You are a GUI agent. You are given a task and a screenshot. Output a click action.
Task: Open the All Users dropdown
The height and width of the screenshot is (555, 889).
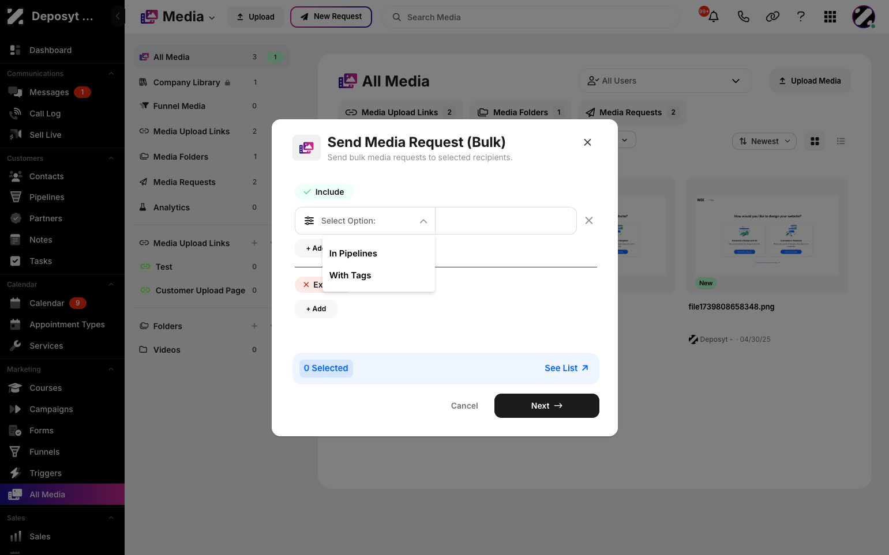pos(665,81)
